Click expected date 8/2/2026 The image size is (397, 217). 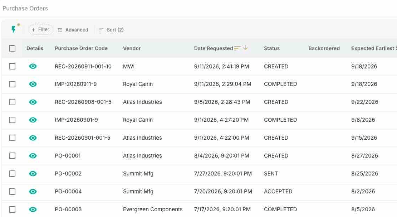tap(363, 192)
